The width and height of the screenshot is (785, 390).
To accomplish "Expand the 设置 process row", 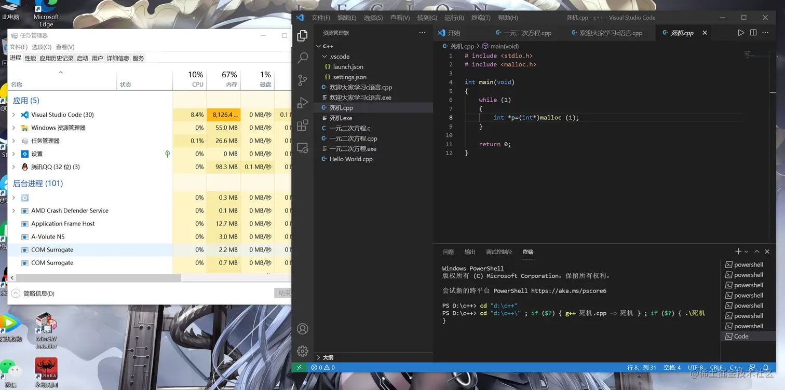I will point(13,154).
